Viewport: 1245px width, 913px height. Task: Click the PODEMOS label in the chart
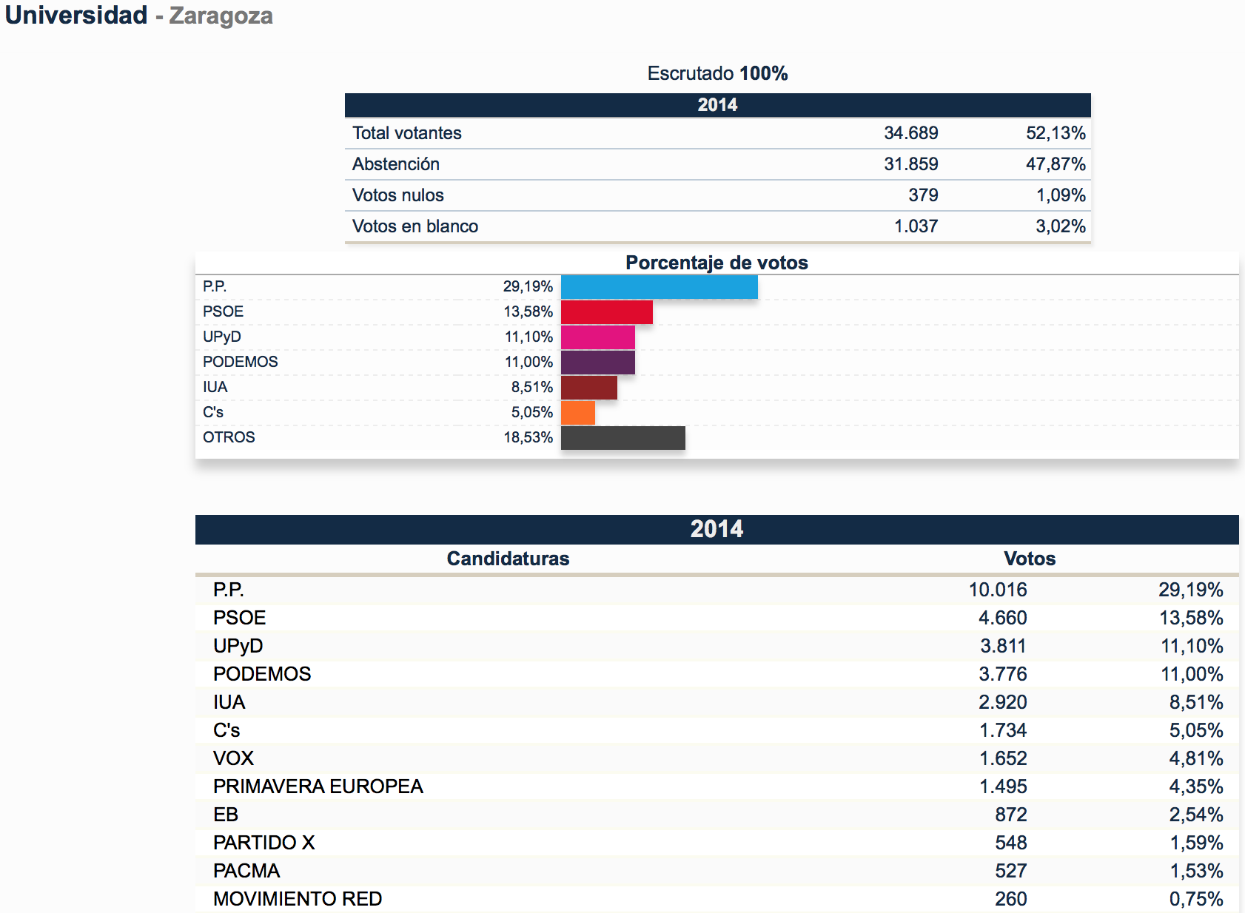[x=241, y=362]
